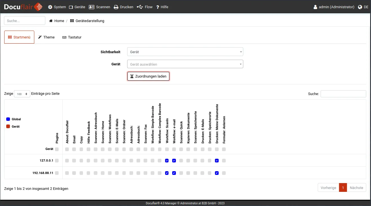371x206 pixels.
Task: Open the Gerät auswählen combo box
Action: pos(185,64)
